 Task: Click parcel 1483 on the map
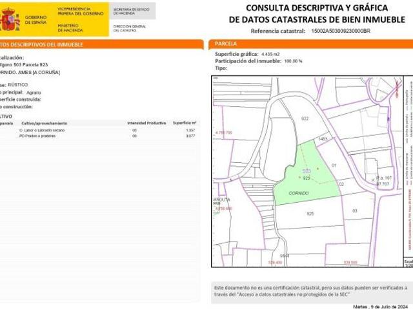323,138
